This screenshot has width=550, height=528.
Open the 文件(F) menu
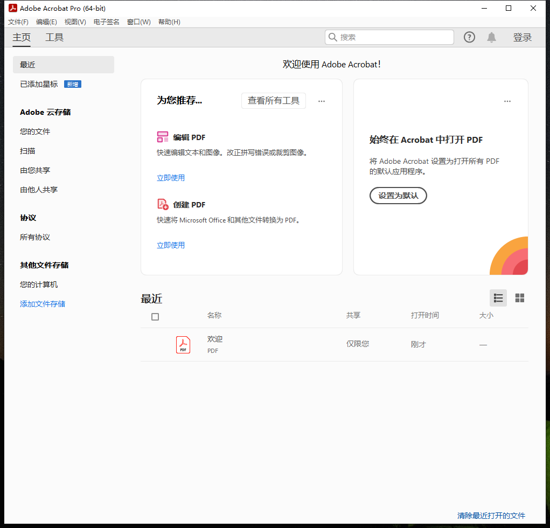18,22
